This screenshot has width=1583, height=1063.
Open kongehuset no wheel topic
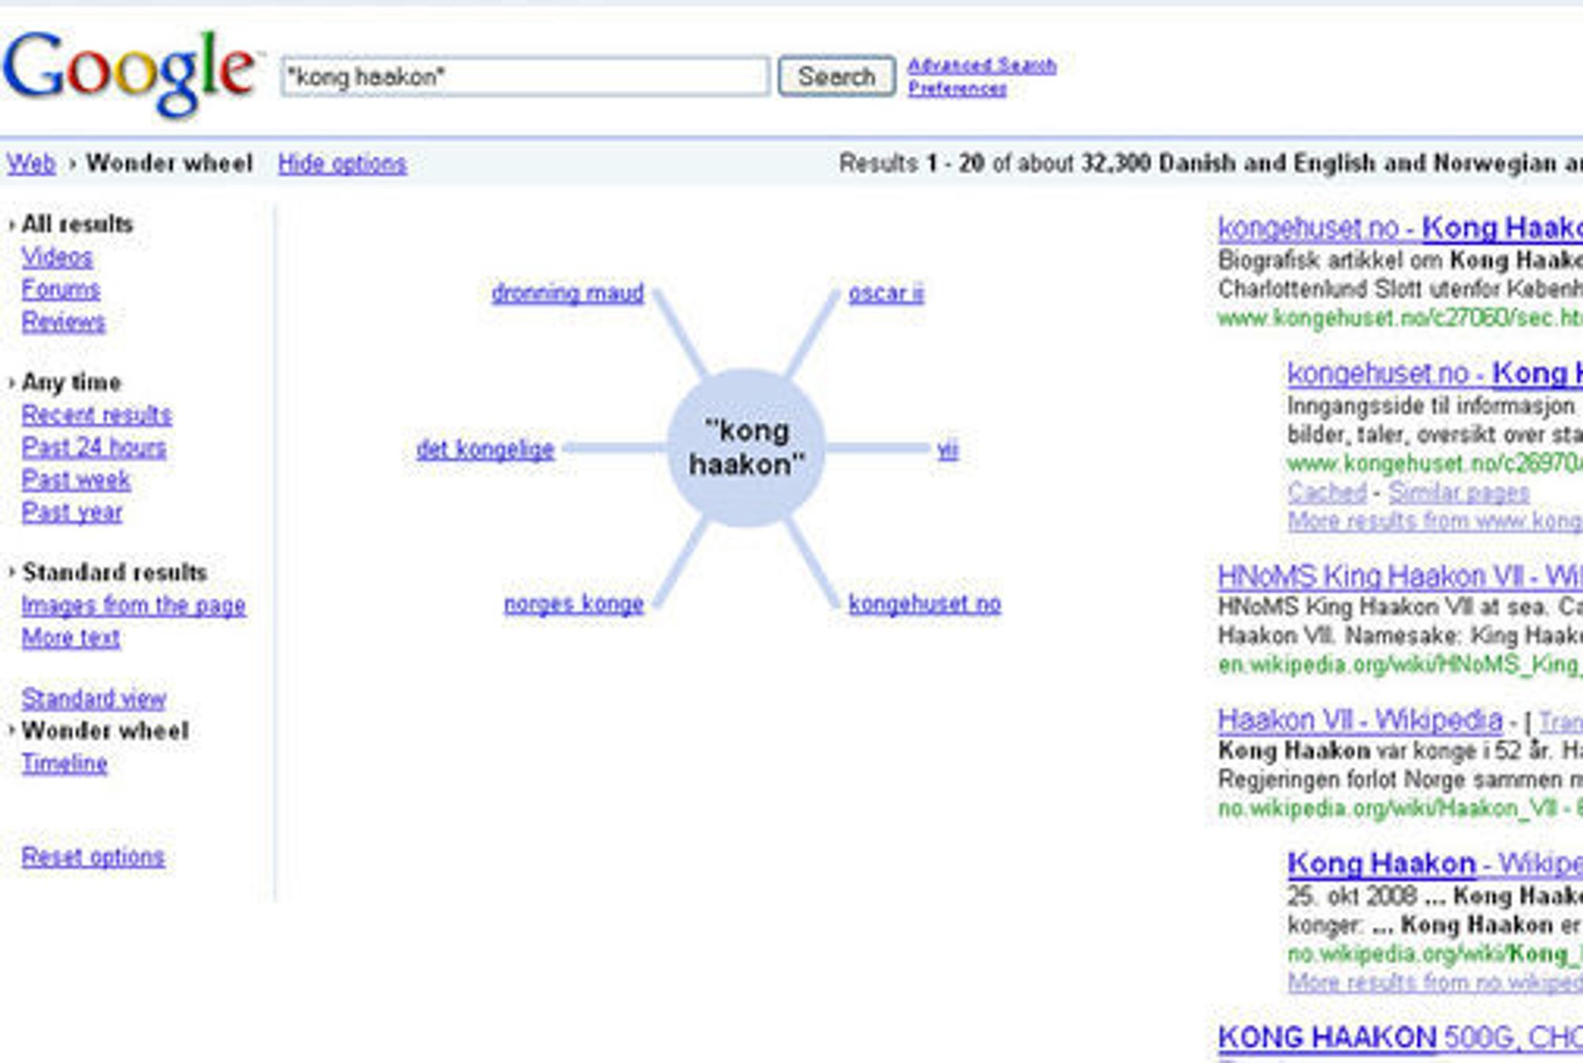click(924, 604)
